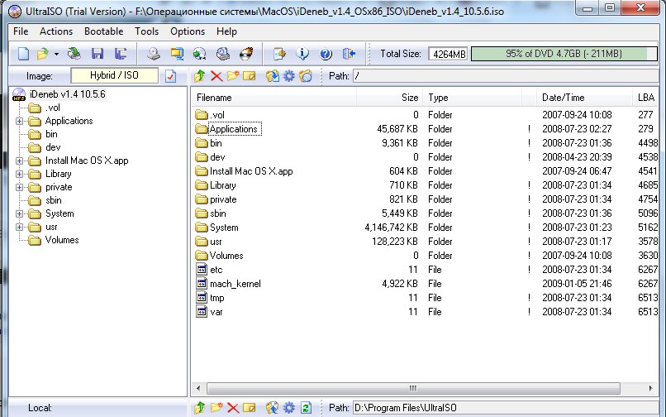Save the image with the floppy disk icon
666x417 pixels.
coord(98,54)
